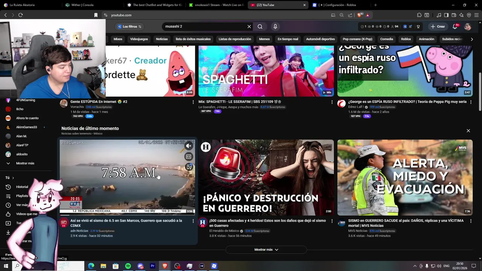Open File Explorer from the taskbar
The height and width of the screenshot is (271, 482).
[103, 266]
